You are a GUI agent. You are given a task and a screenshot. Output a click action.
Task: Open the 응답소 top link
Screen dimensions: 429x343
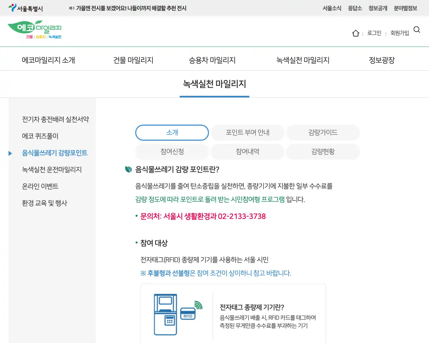pyautogui.click(x=355, y=8)
